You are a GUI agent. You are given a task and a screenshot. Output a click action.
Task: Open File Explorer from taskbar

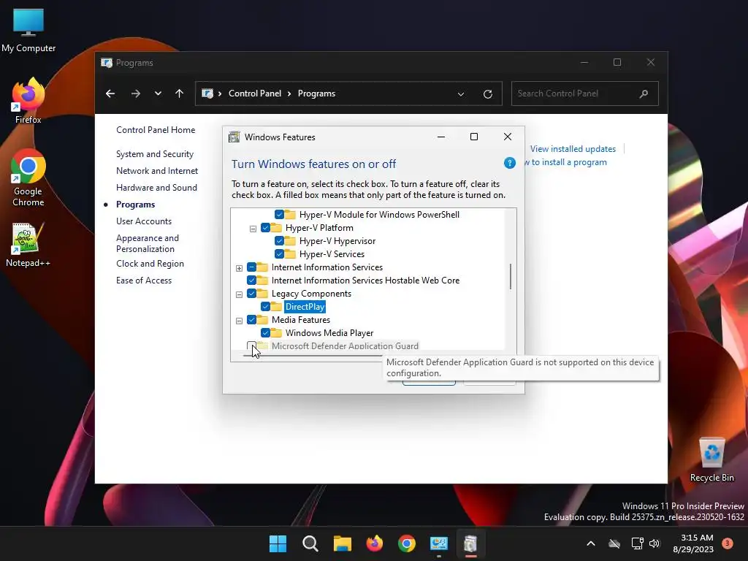342,543
